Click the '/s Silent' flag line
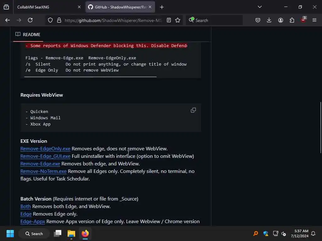Viewport: 322px width, 241px height. click(106, 64)
